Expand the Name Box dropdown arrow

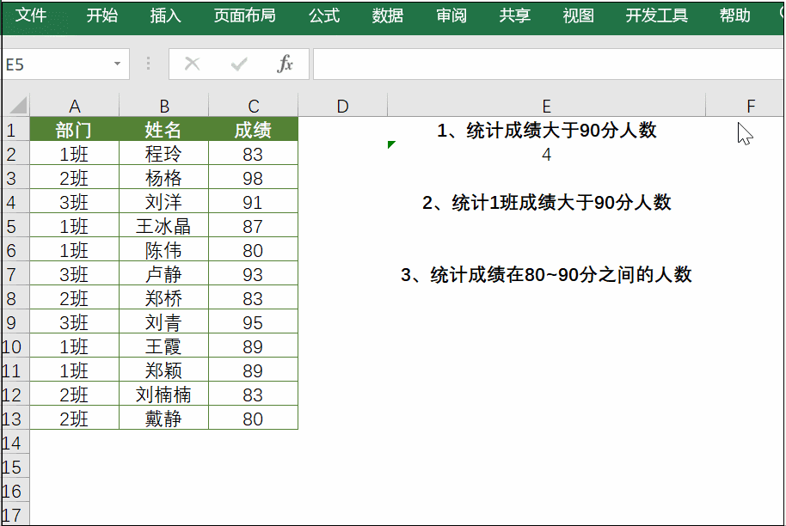pyautogui.click(x=117, y=64)
